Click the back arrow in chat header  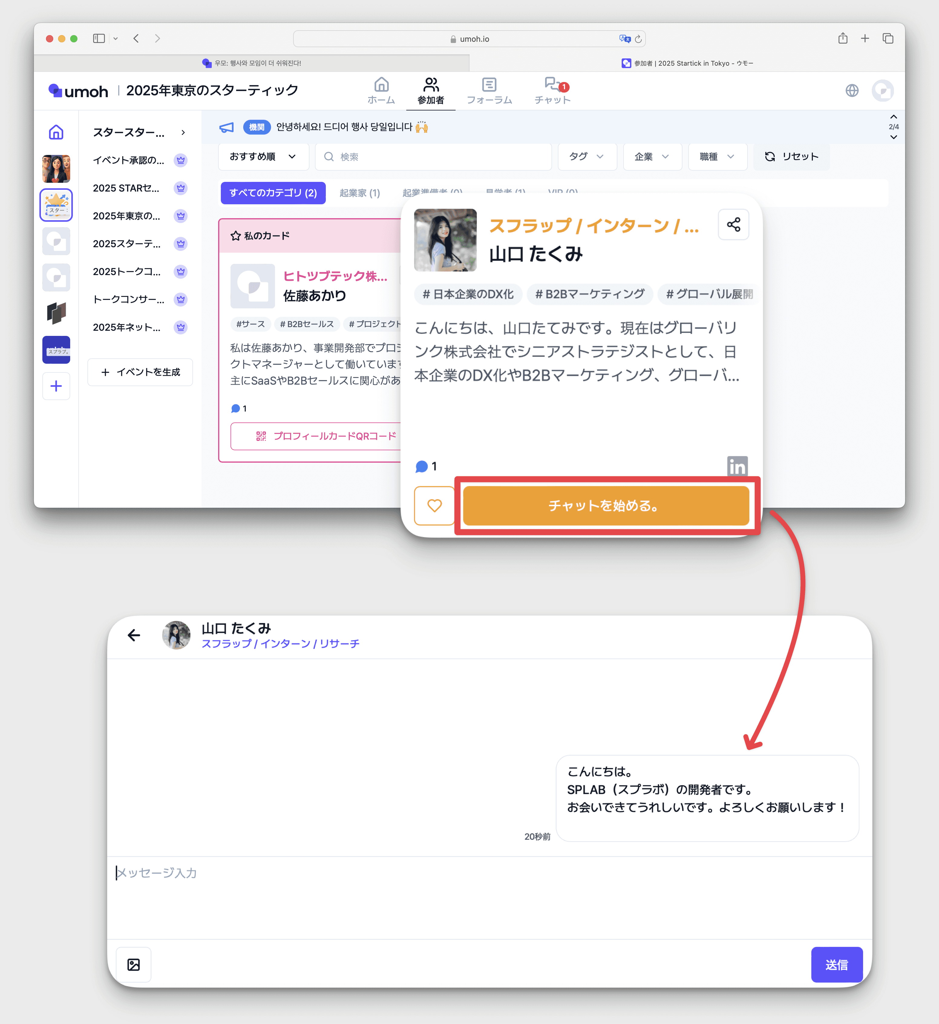pyautogui.click(x=134, y=635)
